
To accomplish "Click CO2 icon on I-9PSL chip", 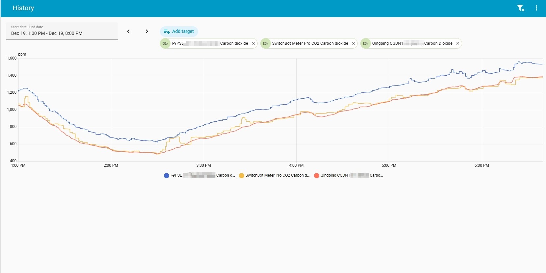I will click(165, 43).
